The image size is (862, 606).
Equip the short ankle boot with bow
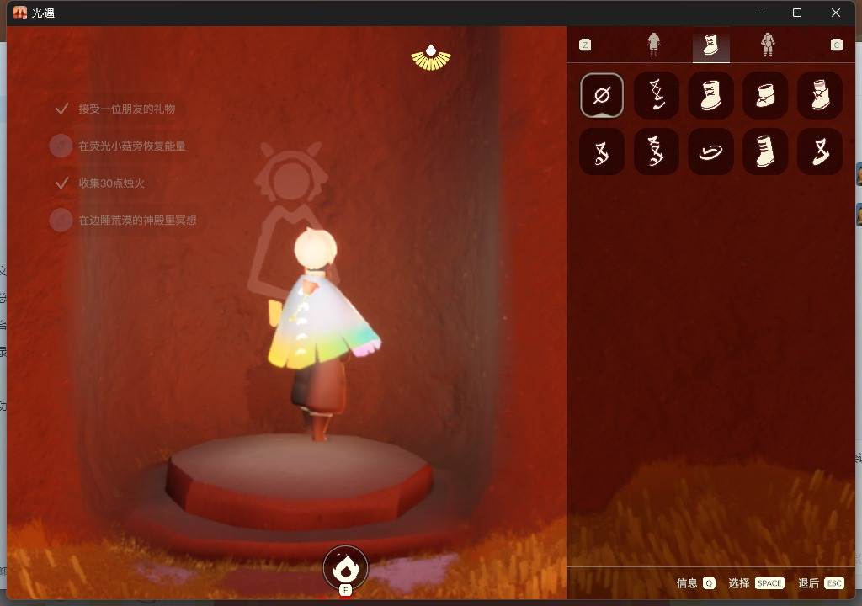point(764,95)
